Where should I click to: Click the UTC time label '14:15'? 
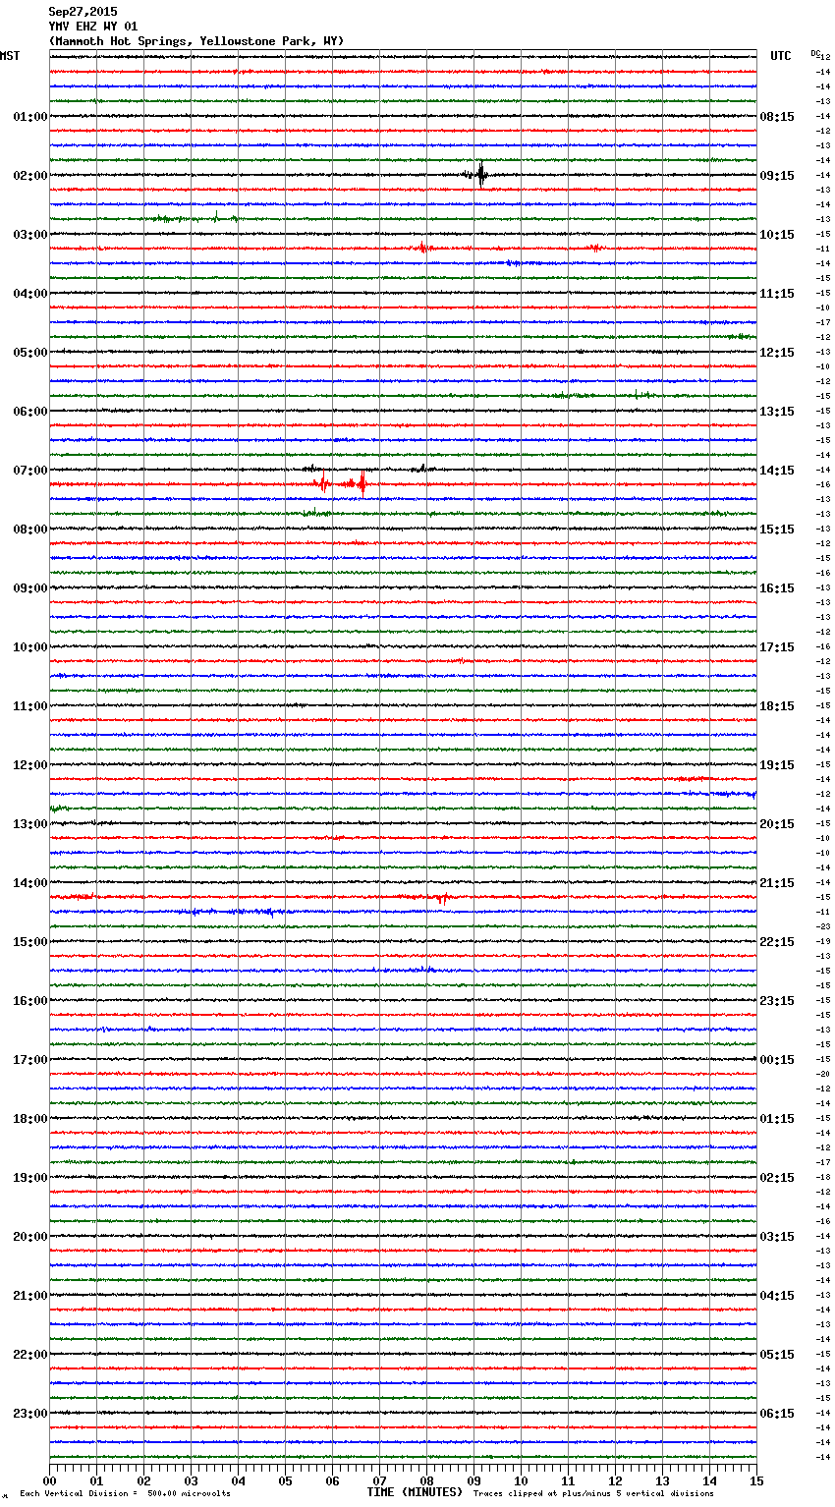click(x=777, y=471)
